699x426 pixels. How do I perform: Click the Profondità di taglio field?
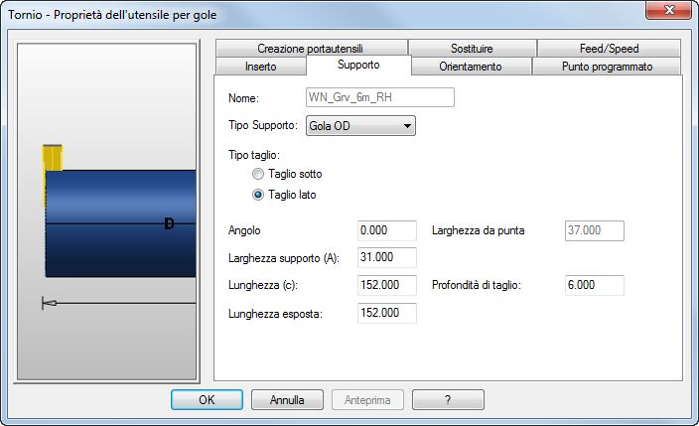[x=594, y=285]
